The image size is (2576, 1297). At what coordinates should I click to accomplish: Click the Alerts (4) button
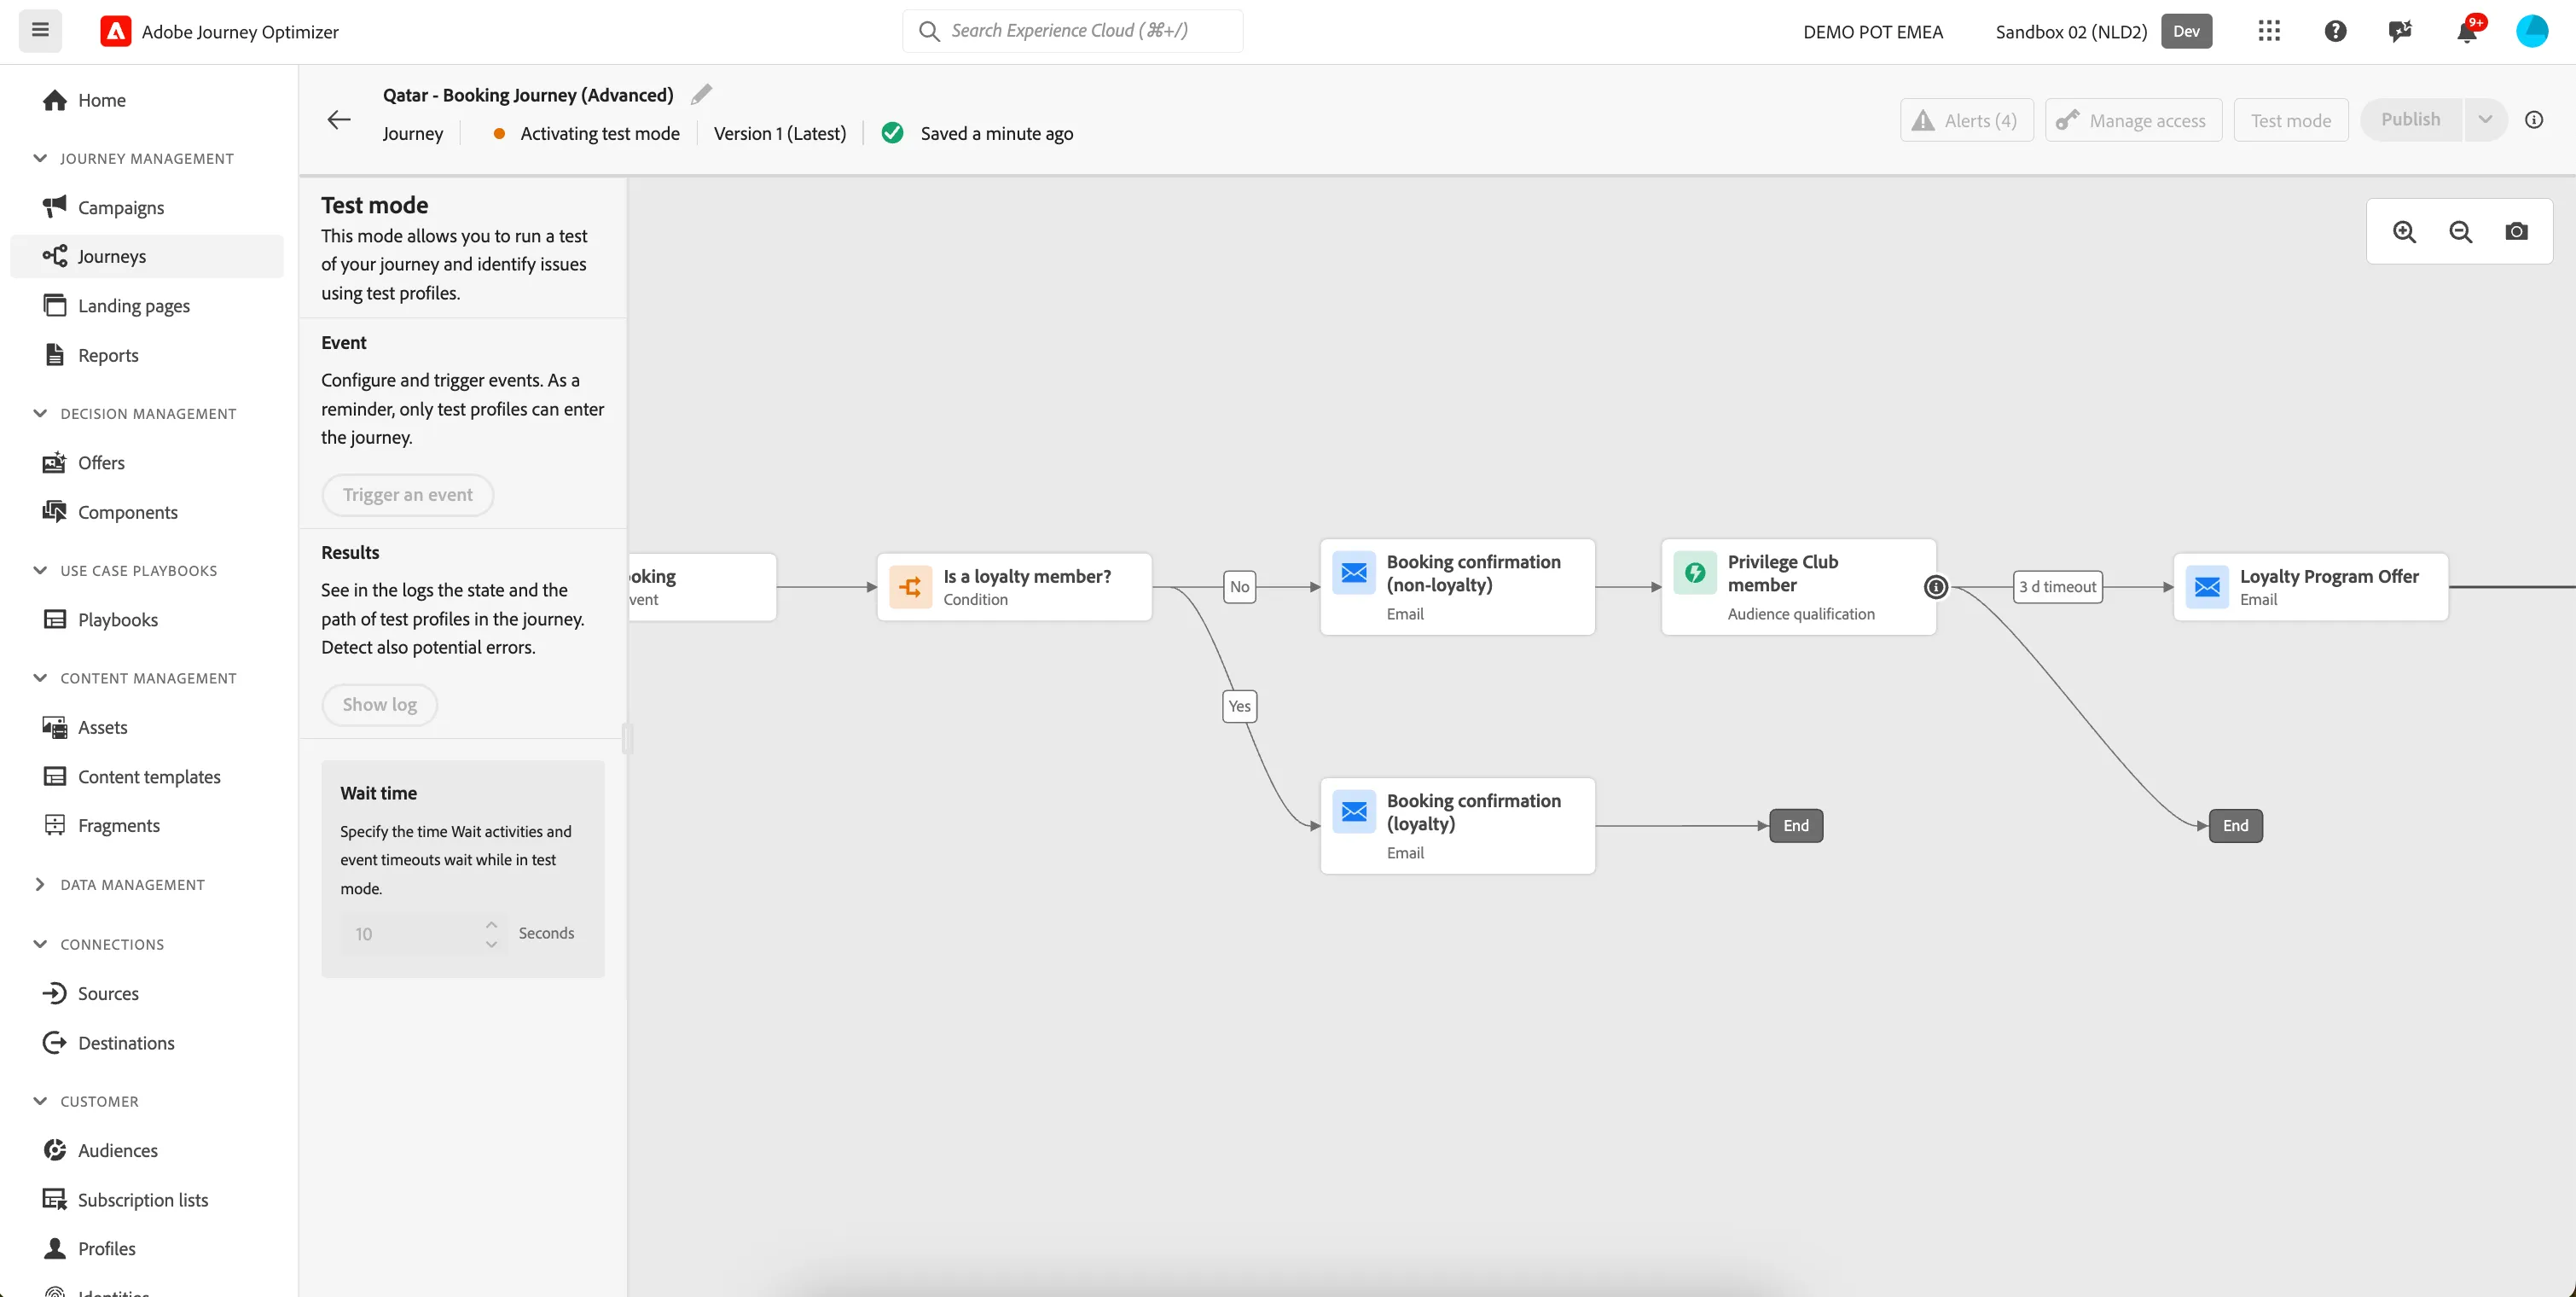[1966, 120]
